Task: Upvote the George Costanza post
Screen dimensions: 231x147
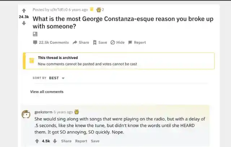Action: click(x=24, y=10)
